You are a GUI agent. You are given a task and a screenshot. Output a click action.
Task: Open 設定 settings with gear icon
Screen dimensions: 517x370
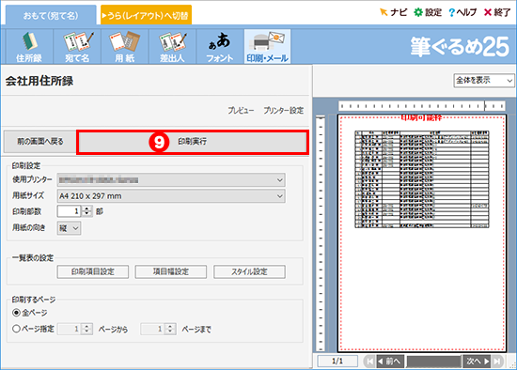click(x=428, y=12)
